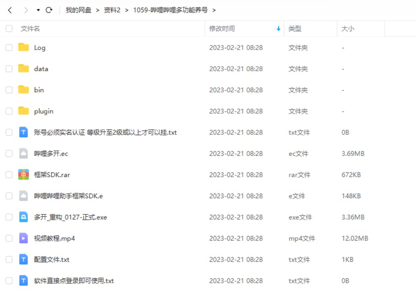Click the mp4文件 type cell
This screenshot has height=291, width=416.
point(302,238)
